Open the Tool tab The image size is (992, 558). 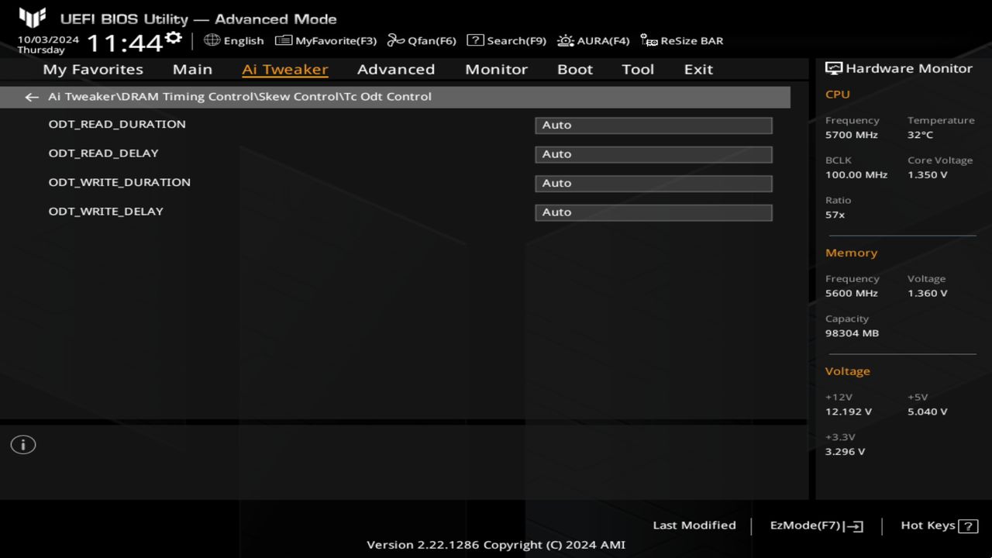point(638,69)
